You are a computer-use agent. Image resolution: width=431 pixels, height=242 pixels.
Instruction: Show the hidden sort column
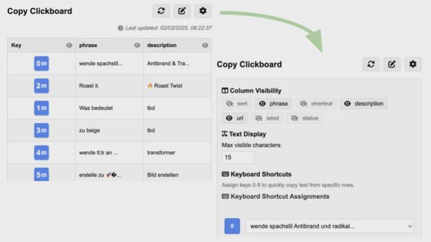236,104
